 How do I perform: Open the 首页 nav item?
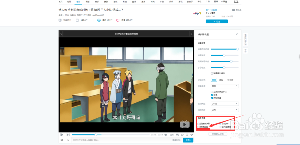[x=61, y=1]
